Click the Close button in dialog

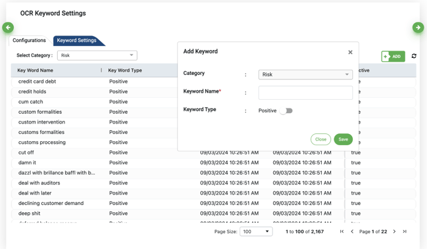321,139
